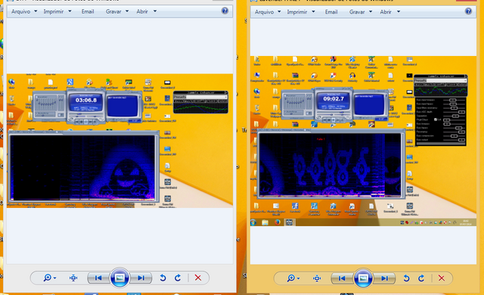Viewport: 484px width, 295px height.
Task: Rotate clockwise in right viewer
Action: click(x=421, y=278)
